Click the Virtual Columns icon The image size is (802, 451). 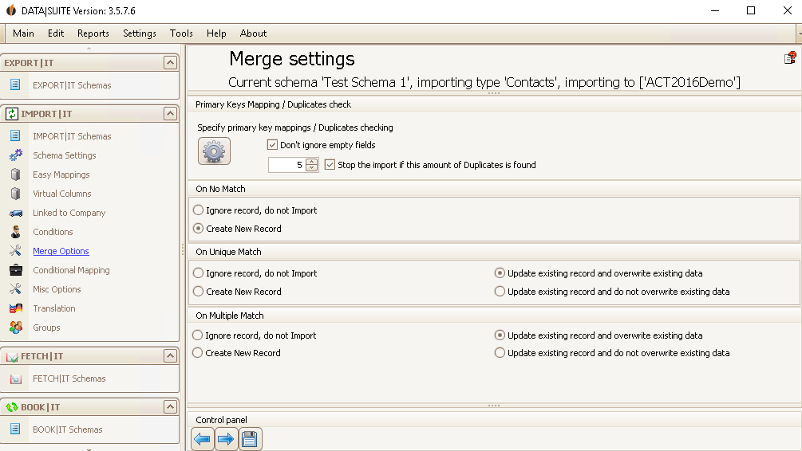[16, 194]
